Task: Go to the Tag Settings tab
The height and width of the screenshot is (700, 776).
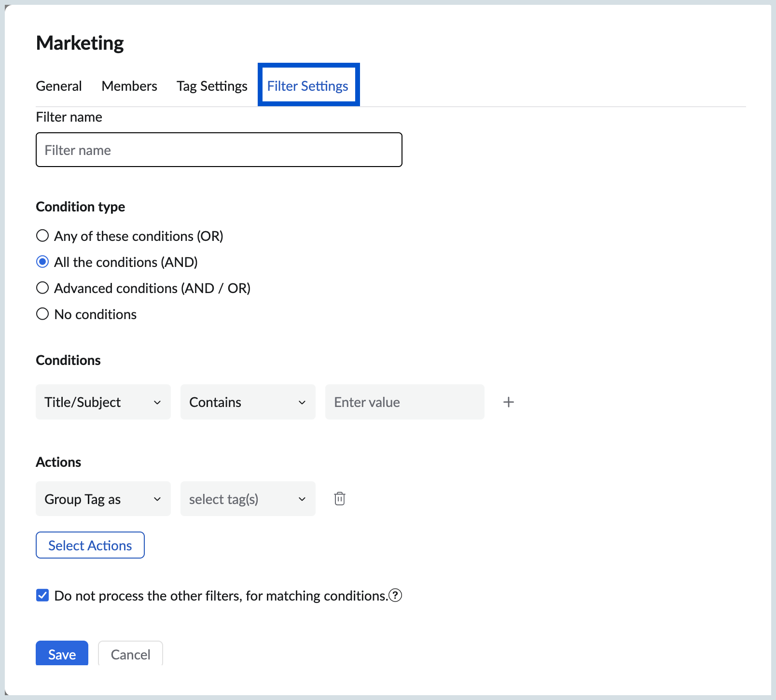Action: click(212, 86)
